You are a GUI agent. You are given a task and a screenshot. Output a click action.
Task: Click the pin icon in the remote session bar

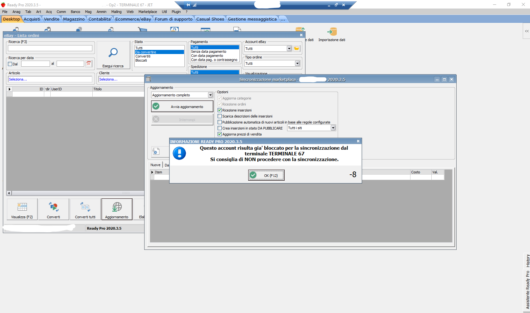(188, 5)
